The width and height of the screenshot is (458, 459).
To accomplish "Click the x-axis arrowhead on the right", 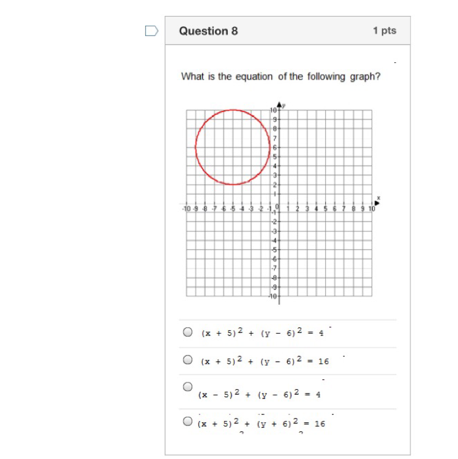I will (x=375, y=203).
